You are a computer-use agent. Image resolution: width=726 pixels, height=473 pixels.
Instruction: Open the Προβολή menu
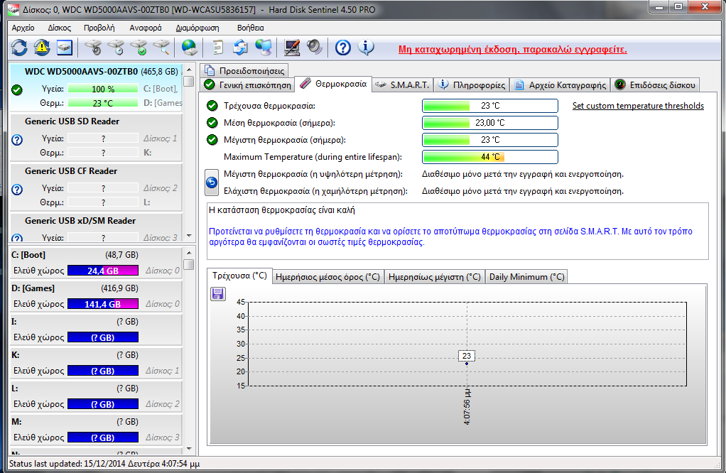coord(99,28)
